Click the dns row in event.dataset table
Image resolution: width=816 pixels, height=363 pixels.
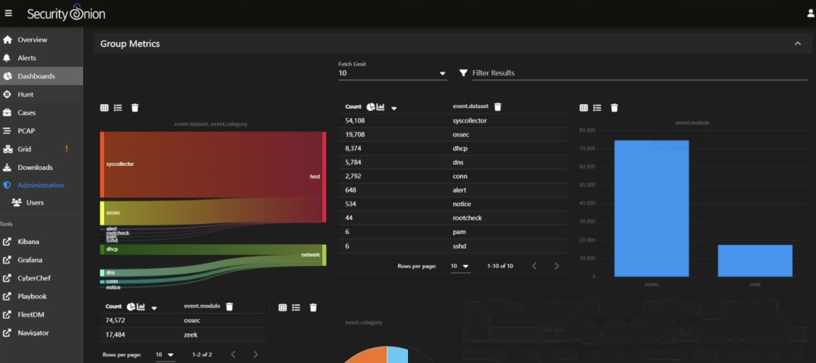point(453,162)
